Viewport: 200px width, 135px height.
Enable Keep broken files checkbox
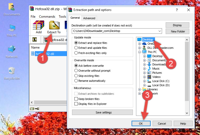pos(76,99)
